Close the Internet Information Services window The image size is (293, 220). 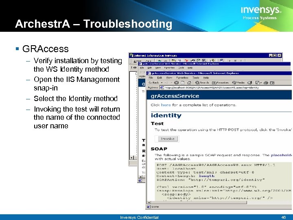pyautogui.click(x=279, y=55)
